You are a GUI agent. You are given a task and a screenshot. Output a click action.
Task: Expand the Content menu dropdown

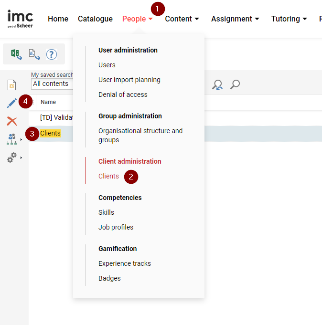coord(182,19)
